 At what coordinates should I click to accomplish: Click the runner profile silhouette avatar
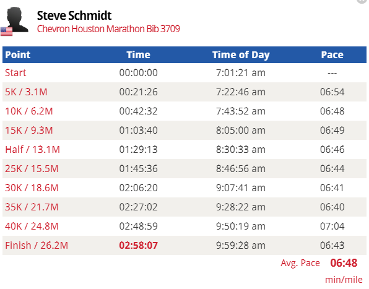17,20
